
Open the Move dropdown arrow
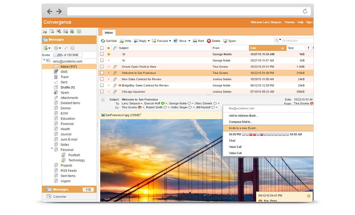tap(189, 41)
